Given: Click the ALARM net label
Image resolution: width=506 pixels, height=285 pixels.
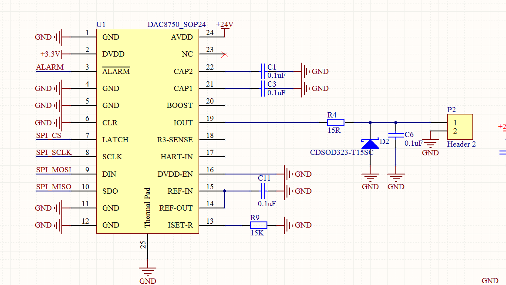Looking at the screenshot, I should coord(50,67).
